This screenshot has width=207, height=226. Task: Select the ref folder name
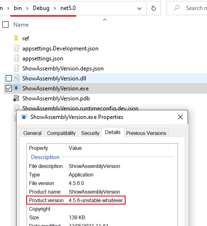click(x=26, y=39)
